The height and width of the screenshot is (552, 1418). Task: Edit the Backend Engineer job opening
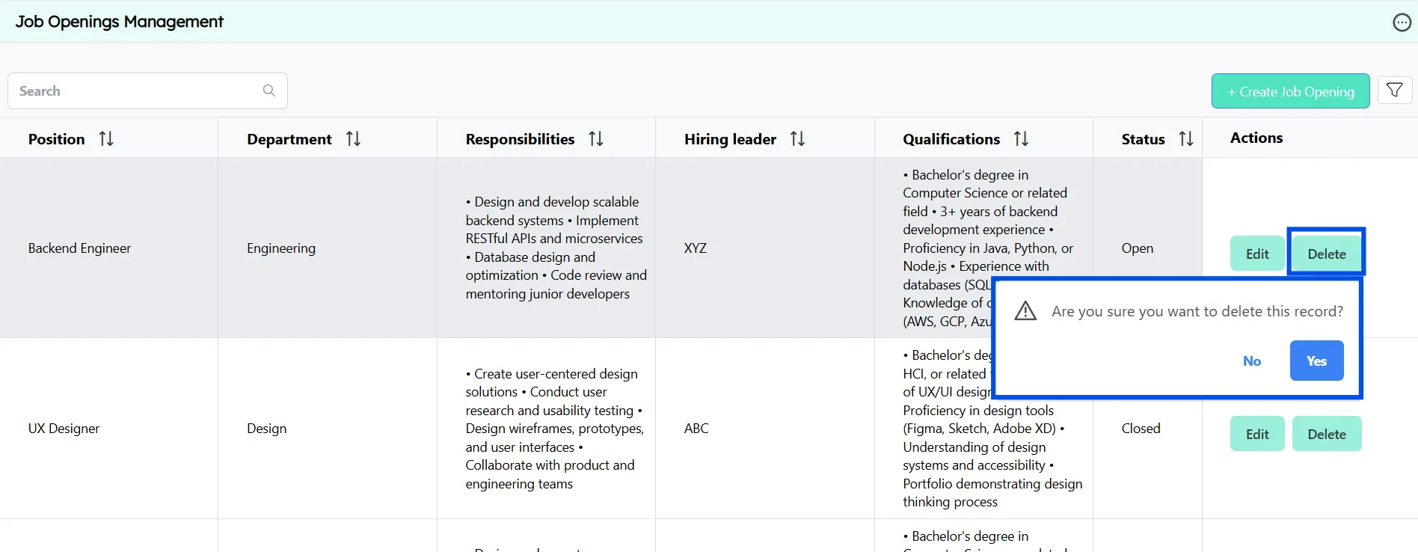click(x=1256, y=254)
